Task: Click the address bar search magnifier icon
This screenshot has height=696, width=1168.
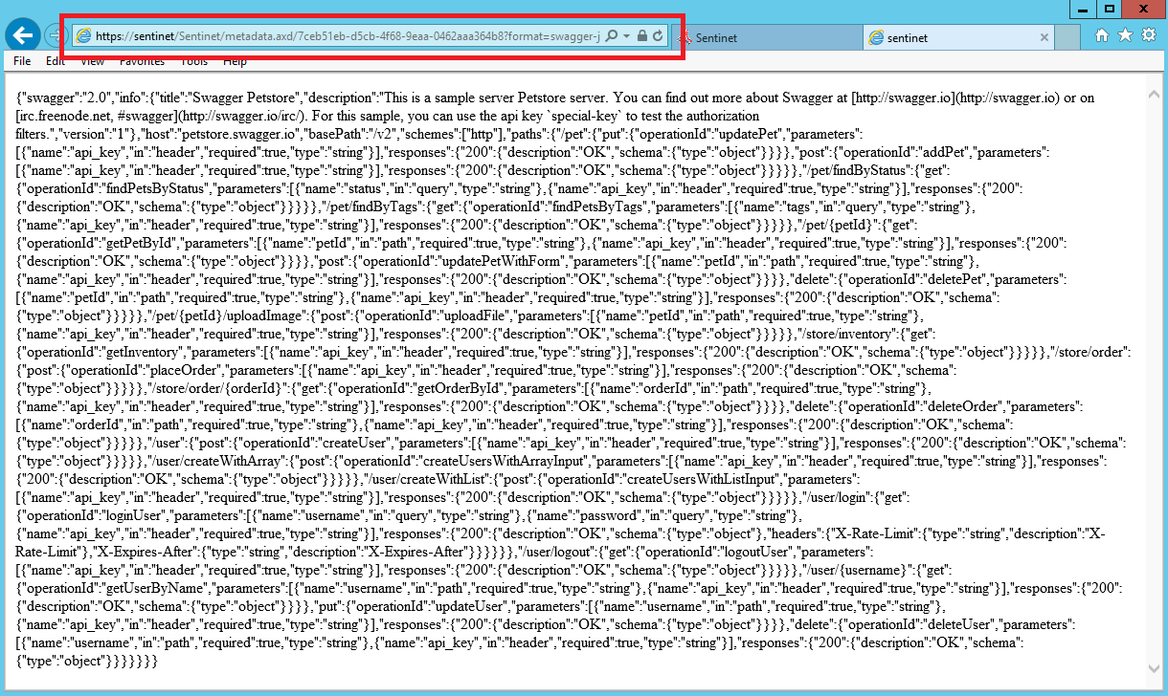Action: coord(613,36)
